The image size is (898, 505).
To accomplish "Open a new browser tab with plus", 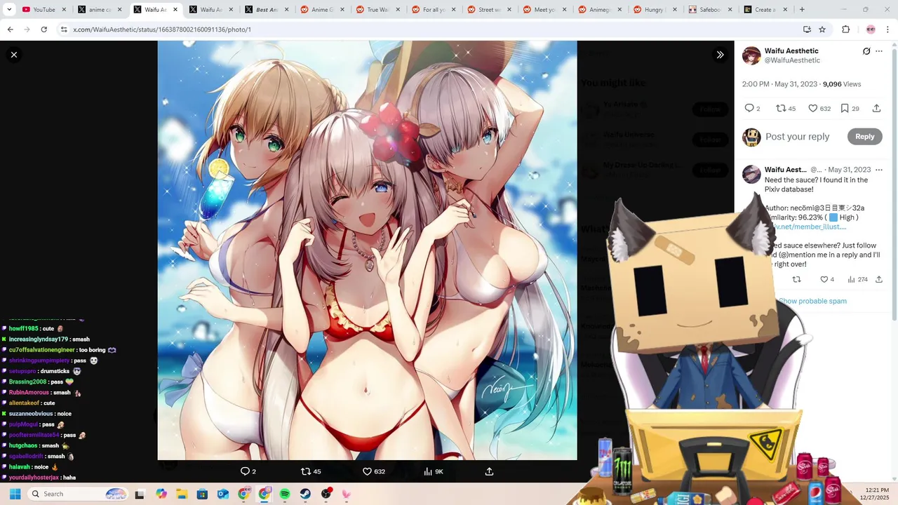I will tap(802, 10).
